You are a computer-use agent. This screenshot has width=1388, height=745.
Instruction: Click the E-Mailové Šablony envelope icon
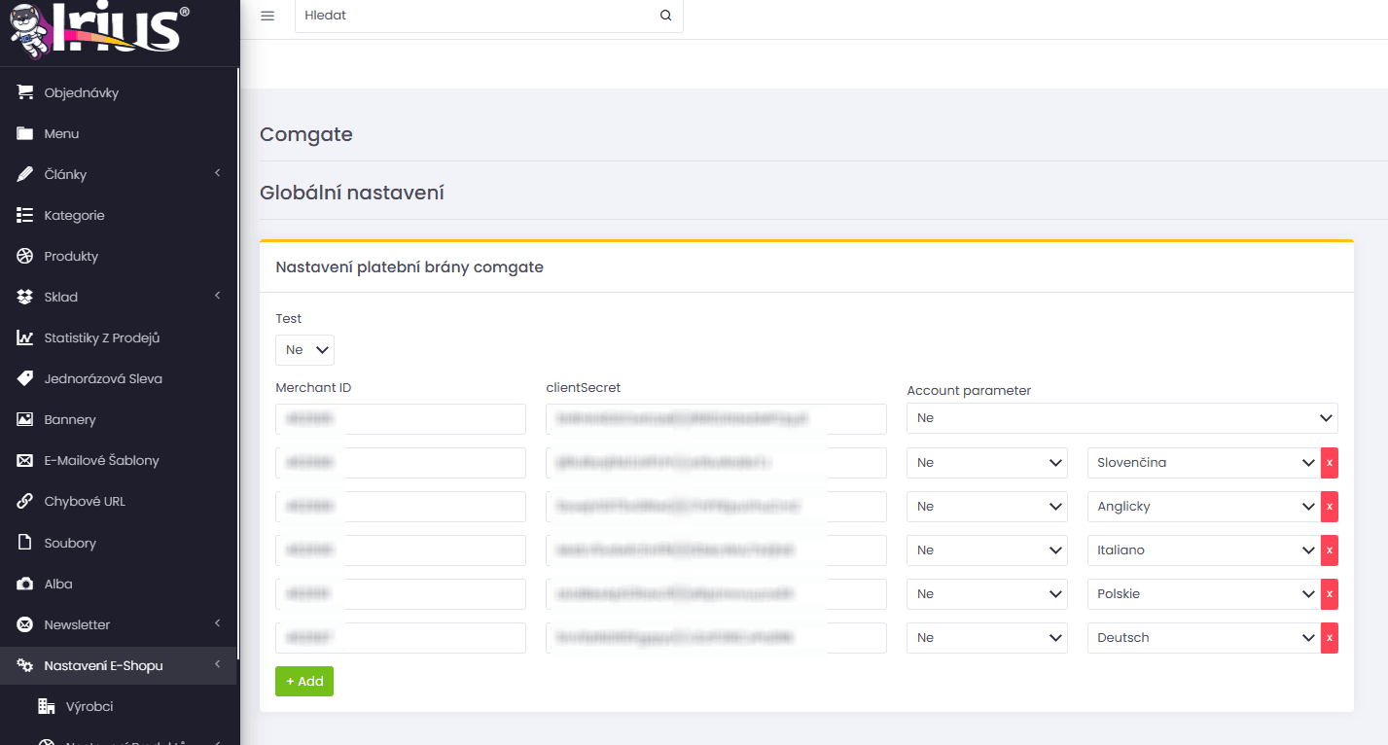point(25,460)
